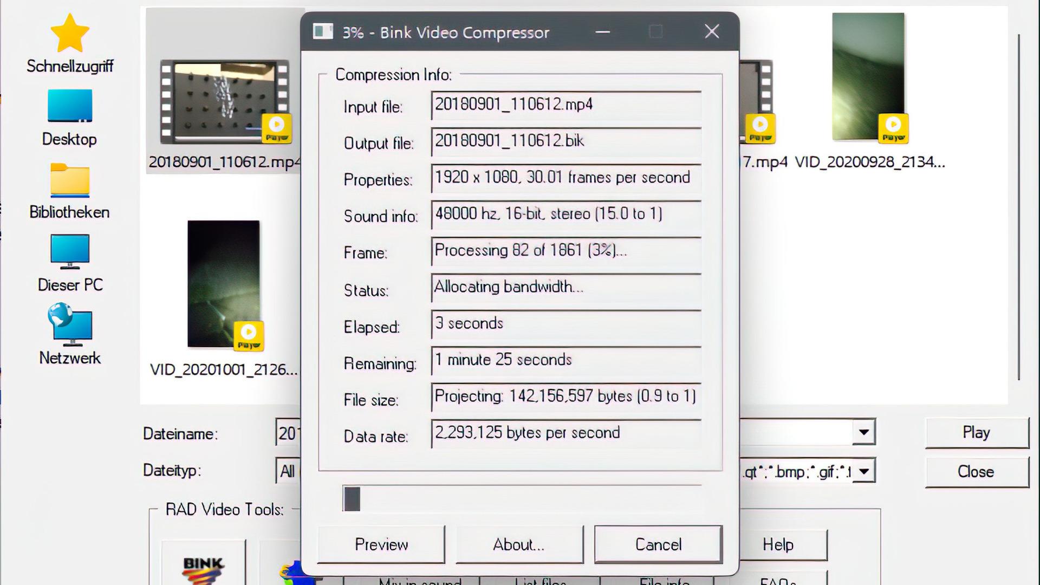1040x585 pixels.
Task: Click the Properties value 1920 x 1080
Action: [566, 178]
